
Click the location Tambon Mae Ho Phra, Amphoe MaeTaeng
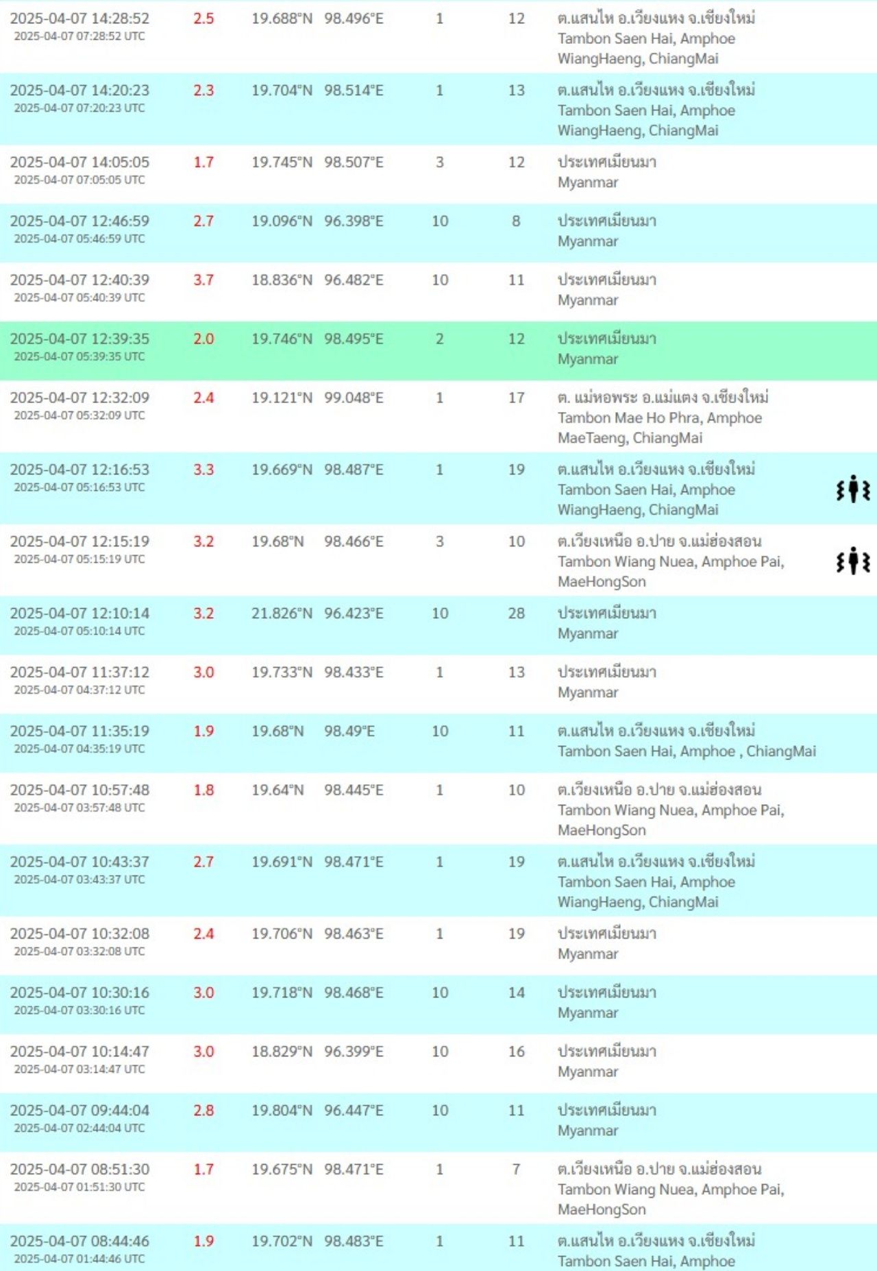[660, 428]
